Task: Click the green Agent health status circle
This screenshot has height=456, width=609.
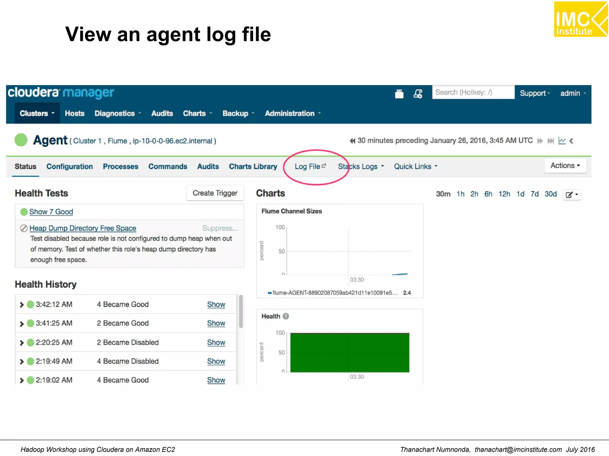Action: [x=21, y=140]
